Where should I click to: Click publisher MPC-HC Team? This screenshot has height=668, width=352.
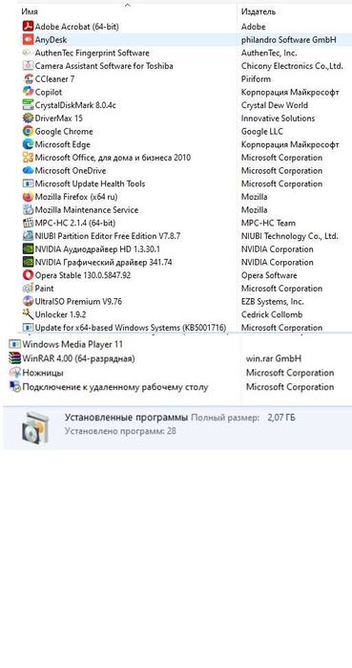click(268, 223)
